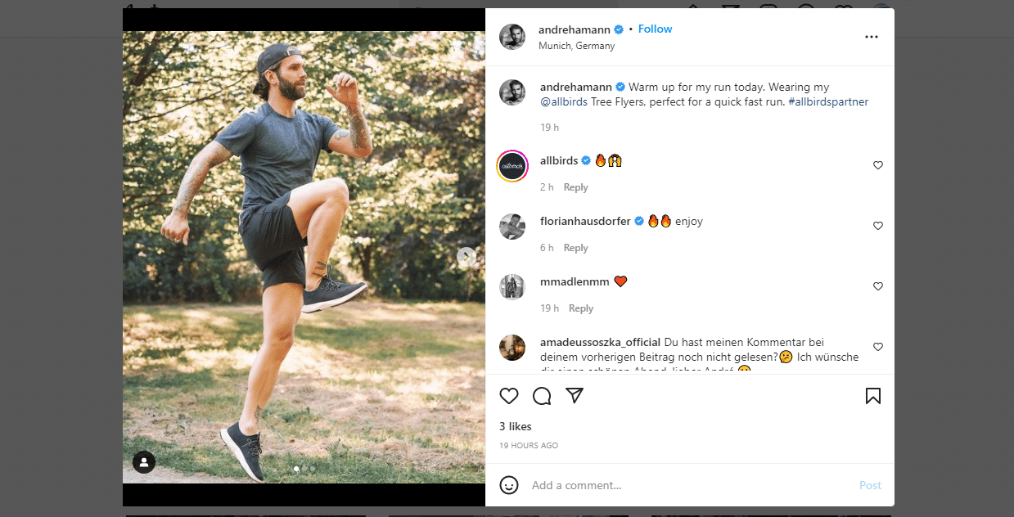Follow andrehamann

point(655,29)
